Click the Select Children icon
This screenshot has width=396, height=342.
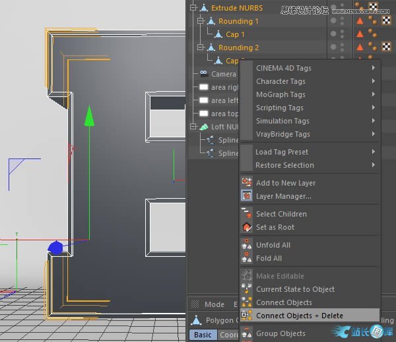pos(247,213)
